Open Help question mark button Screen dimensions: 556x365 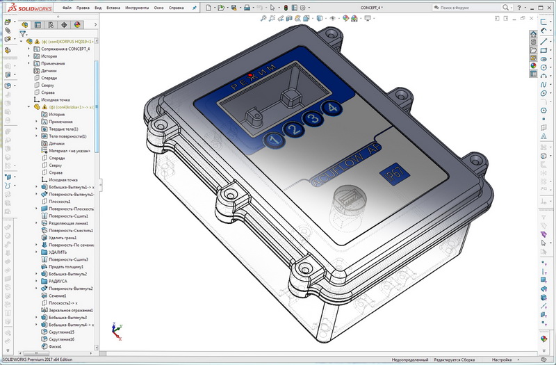(x=519, y=8)
